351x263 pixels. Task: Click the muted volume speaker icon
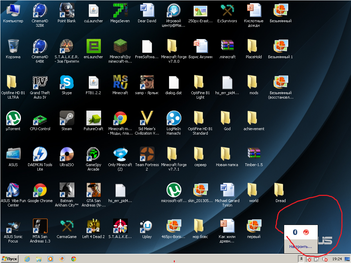325,259
